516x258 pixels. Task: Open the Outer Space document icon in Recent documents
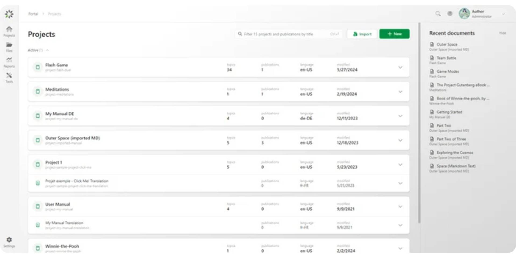click(x=432, y=44)
